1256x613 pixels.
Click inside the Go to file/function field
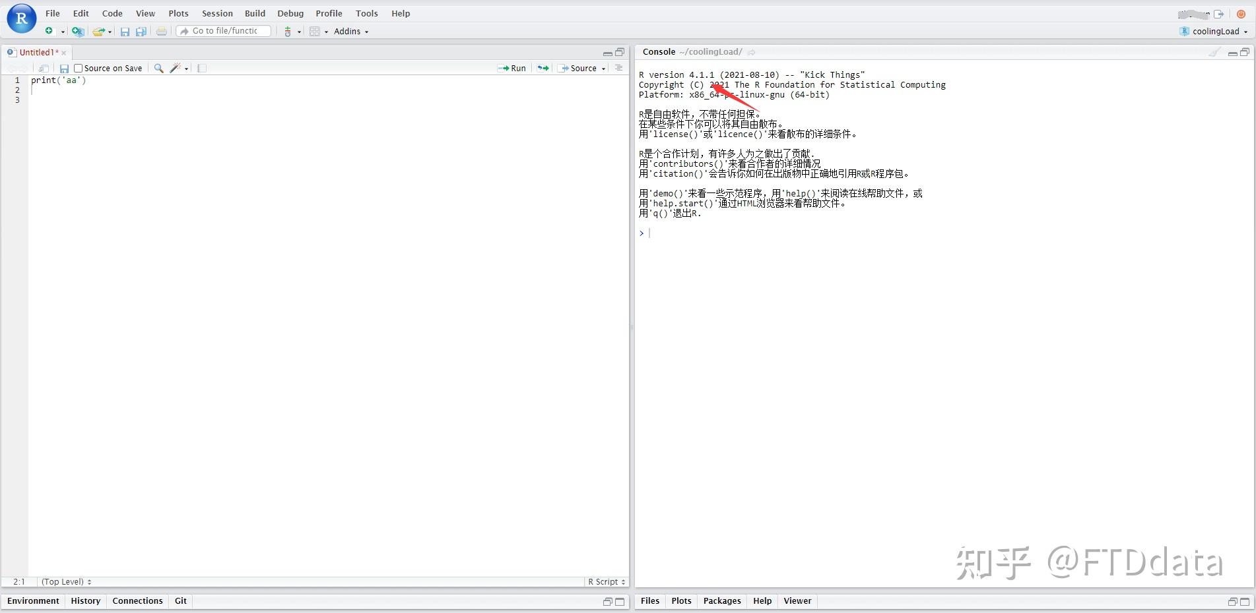[223, 30]
